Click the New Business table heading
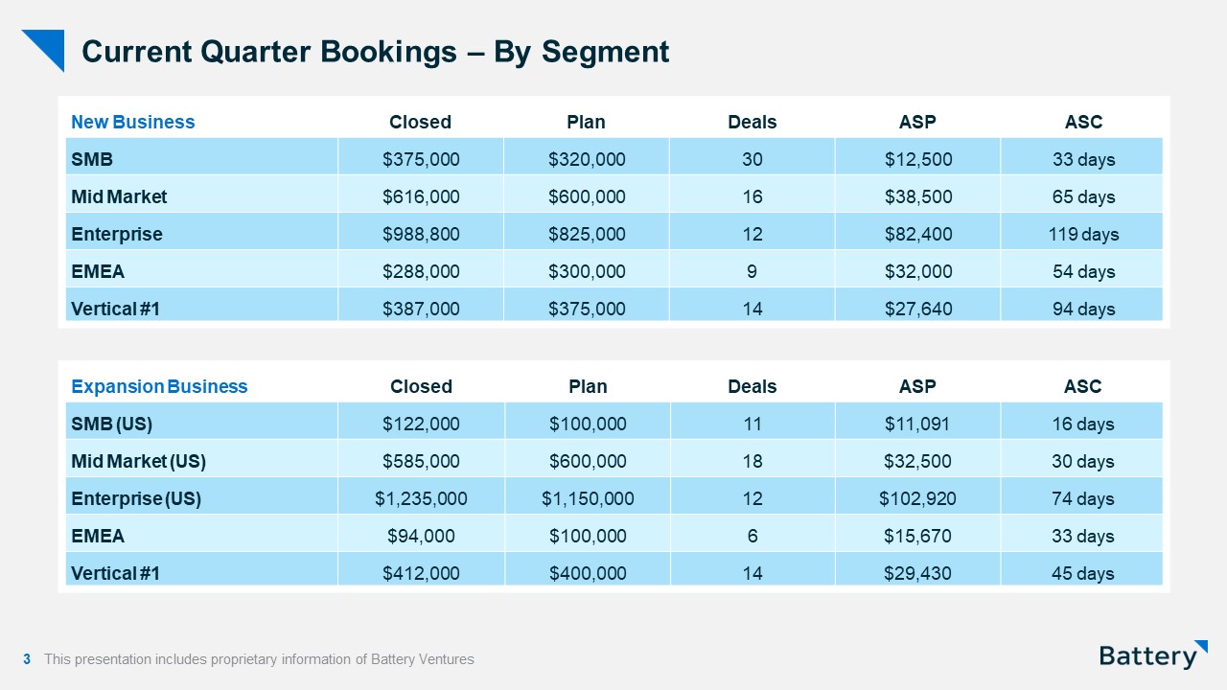1227x690 pixels. pyautogui.click(x=132, y=122)
